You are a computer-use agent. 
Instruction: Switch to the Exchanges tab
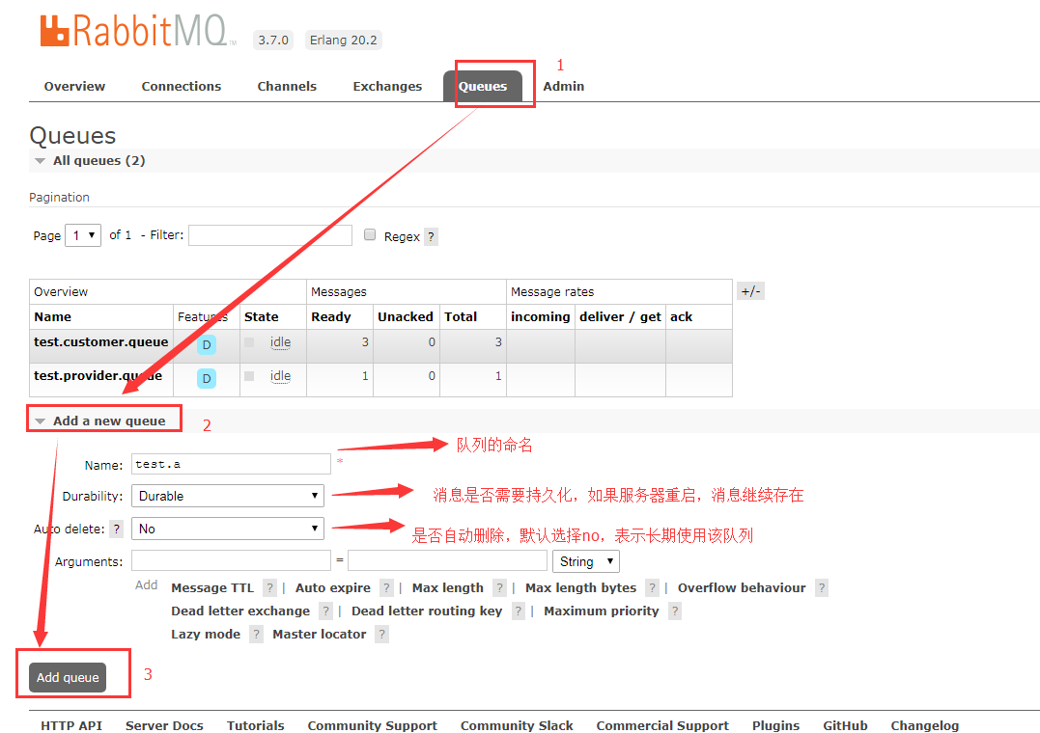coord(387,86)
